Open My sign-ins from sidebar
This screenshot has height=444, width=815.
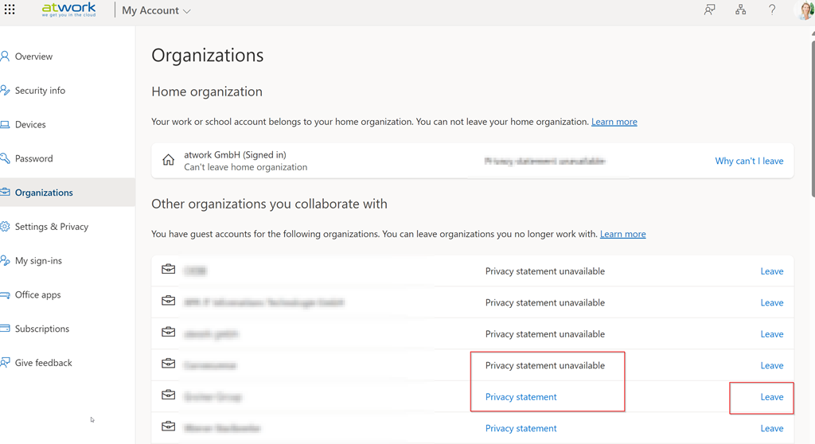point(38,261)
